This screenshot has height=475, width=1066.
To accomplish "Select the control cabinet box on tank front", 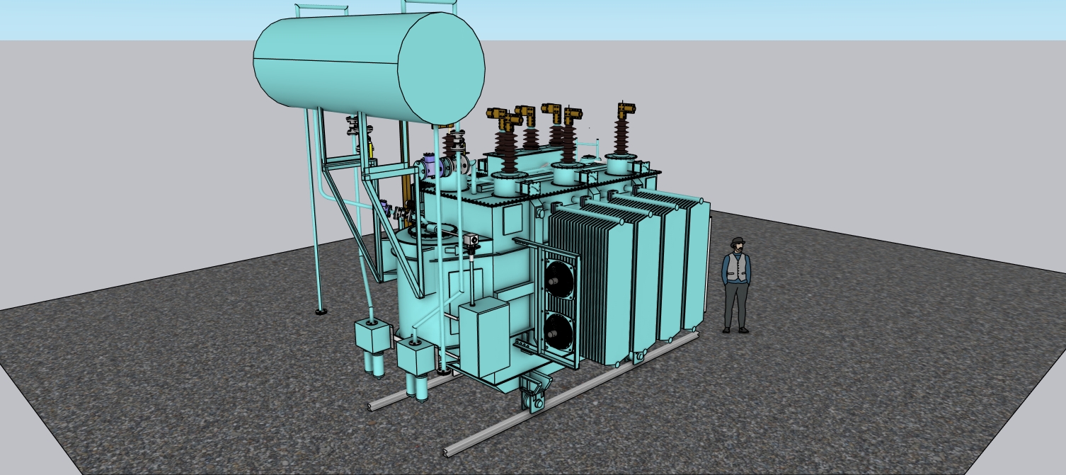I will [x=483, y=338].
